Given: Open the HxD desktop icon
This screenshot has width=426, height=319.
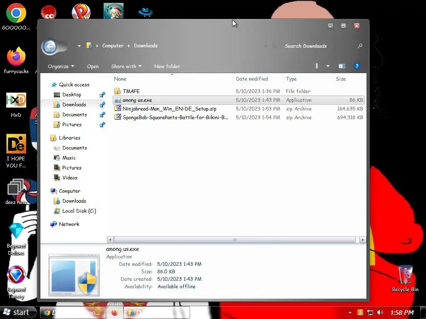Looking at the screenshot, I should tap(16, 105).
